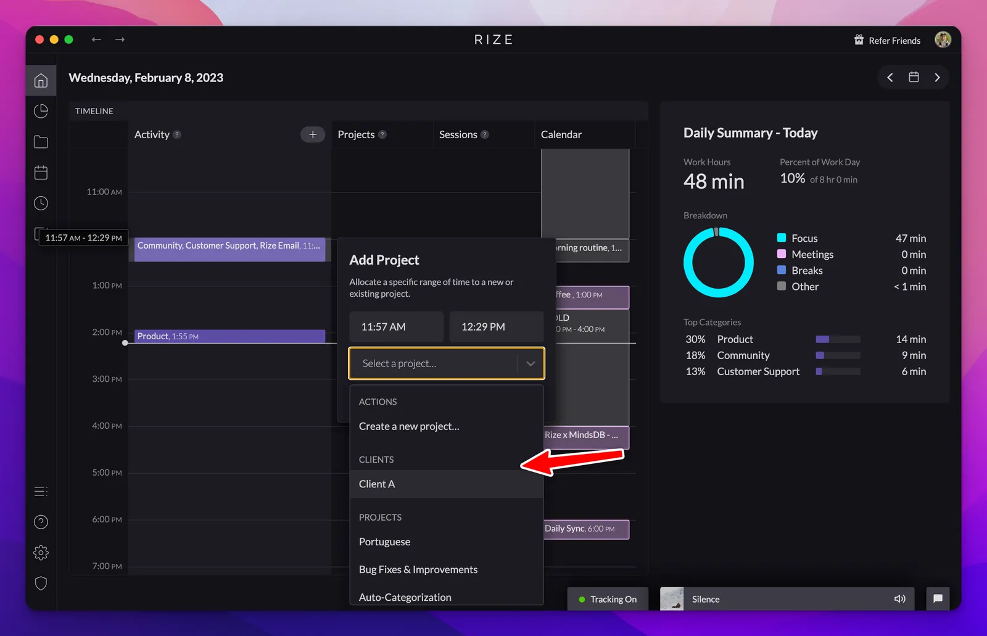Choose Create a new project action
Image resolution: width=987 pixels, height=636 pixels.
click(447, 426)
